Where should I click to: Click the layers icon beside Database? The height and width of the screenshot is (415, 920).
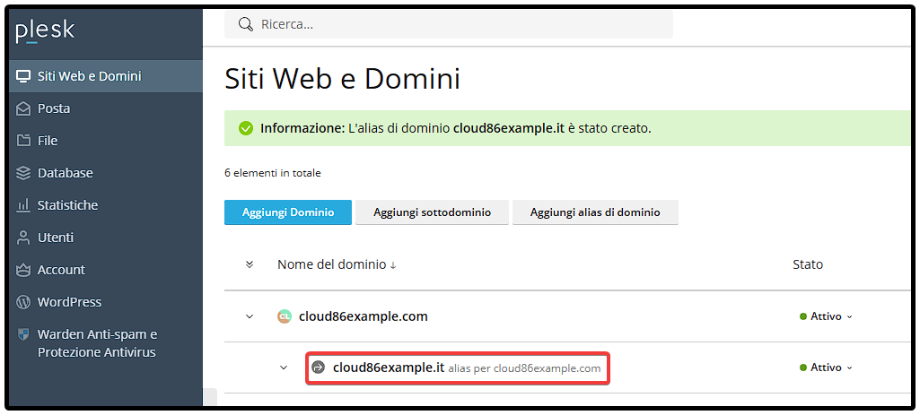[x=22, y=173]
